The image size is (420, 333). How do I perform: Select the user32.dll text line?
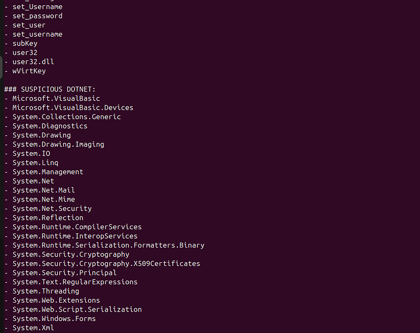click(33, 62)
